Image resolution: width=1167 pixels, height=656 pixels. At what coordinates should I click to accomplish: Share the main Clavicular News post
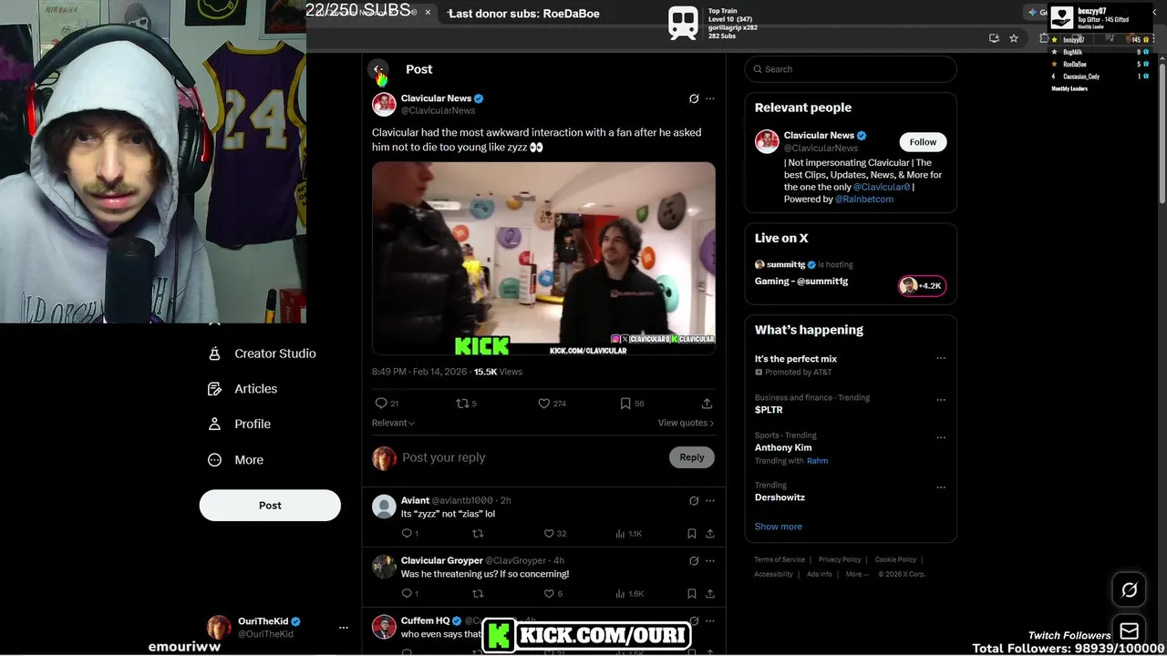pos(707,404)
